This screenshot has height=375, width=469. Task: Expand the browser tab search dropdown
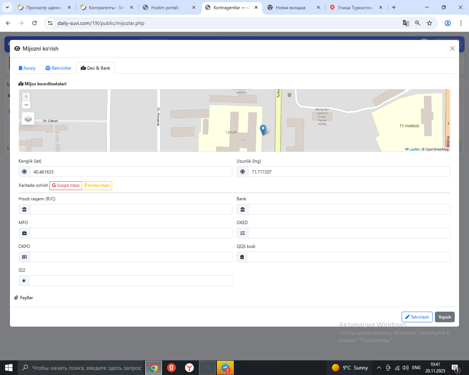(x=7, y=7)
